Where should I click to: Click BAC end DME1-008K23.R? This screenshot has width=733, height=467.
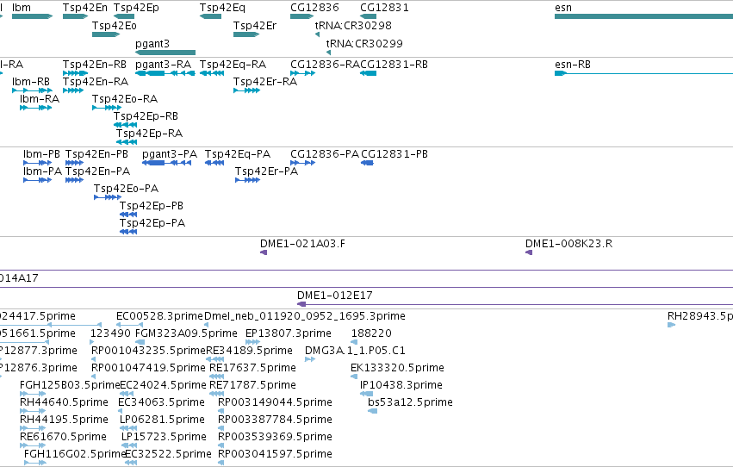[x=529, y=252]
